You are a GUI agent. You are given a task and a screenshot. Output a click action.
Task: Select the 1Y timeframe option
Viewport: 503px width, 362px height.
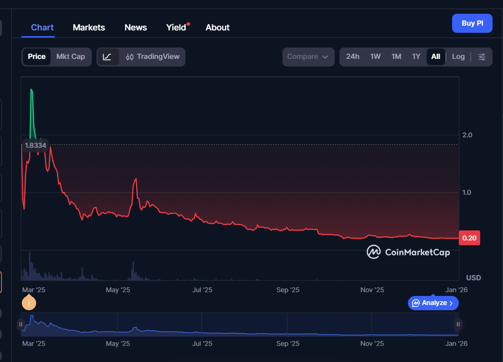pyautogui.click(x=416, y=57)
